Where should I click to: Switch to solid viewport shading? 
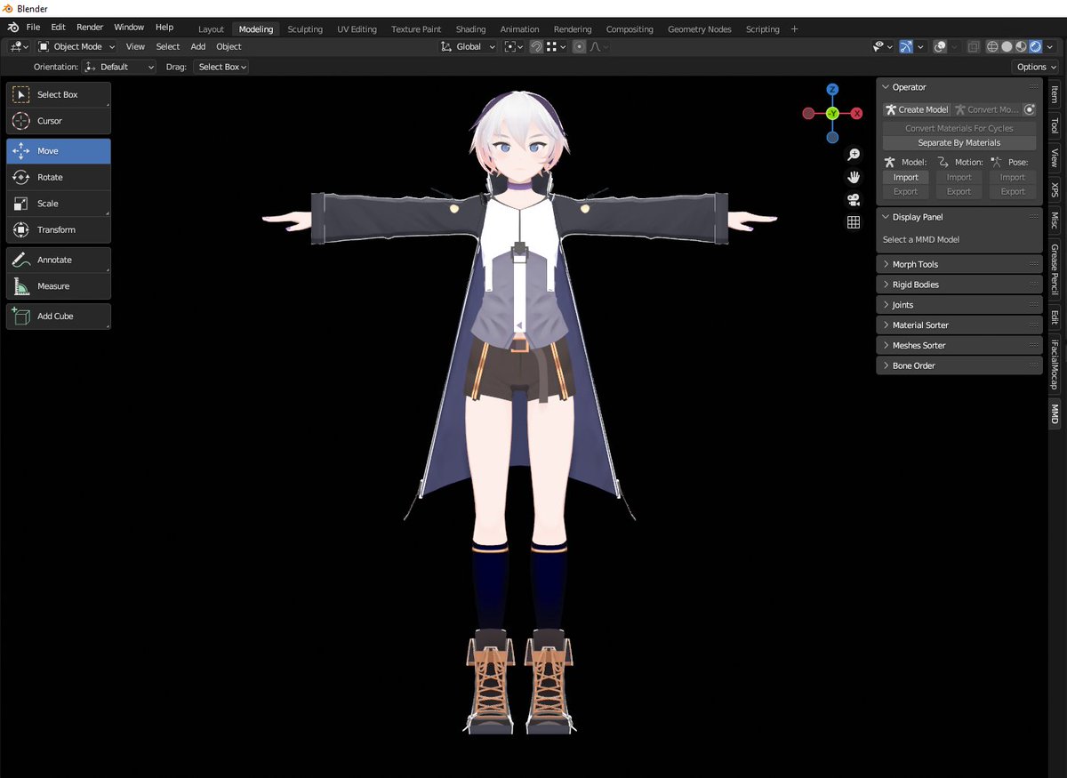tap(1007, 47)
